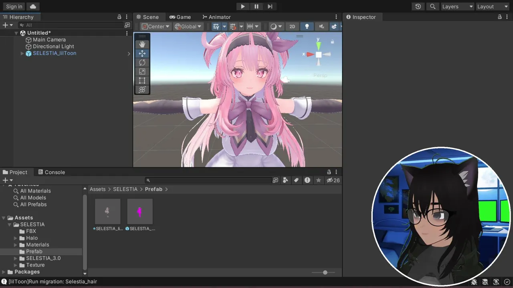The height and width of the screenshot is (288, 513).
Task: Select the Scale tool
Action: (x=142, y=72)
